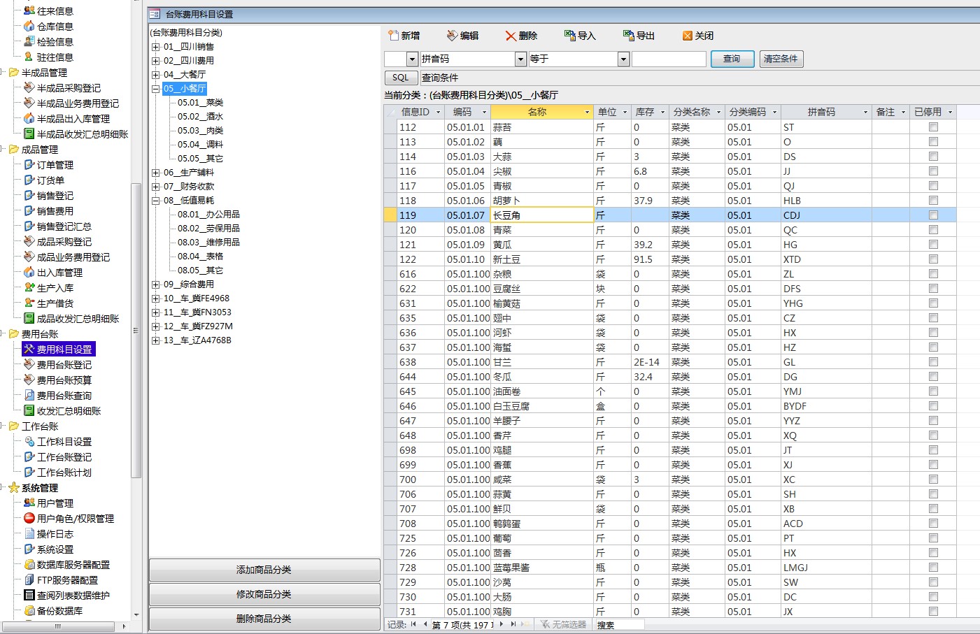Open the 拼音码 field dropdown
Viewport: 980px width, 634px height.
[x=520, y=59]
